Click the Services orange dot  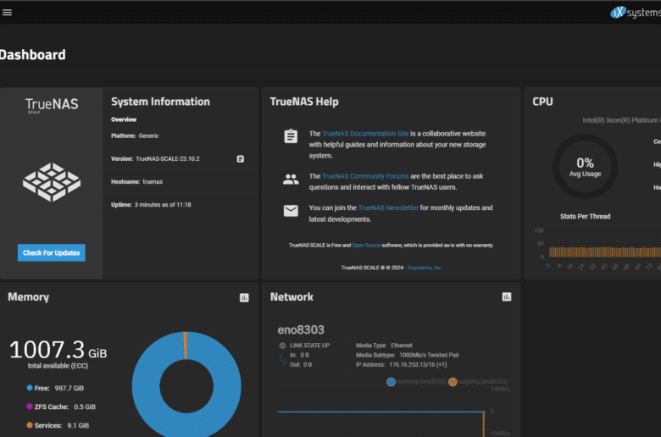coord(30,425)
